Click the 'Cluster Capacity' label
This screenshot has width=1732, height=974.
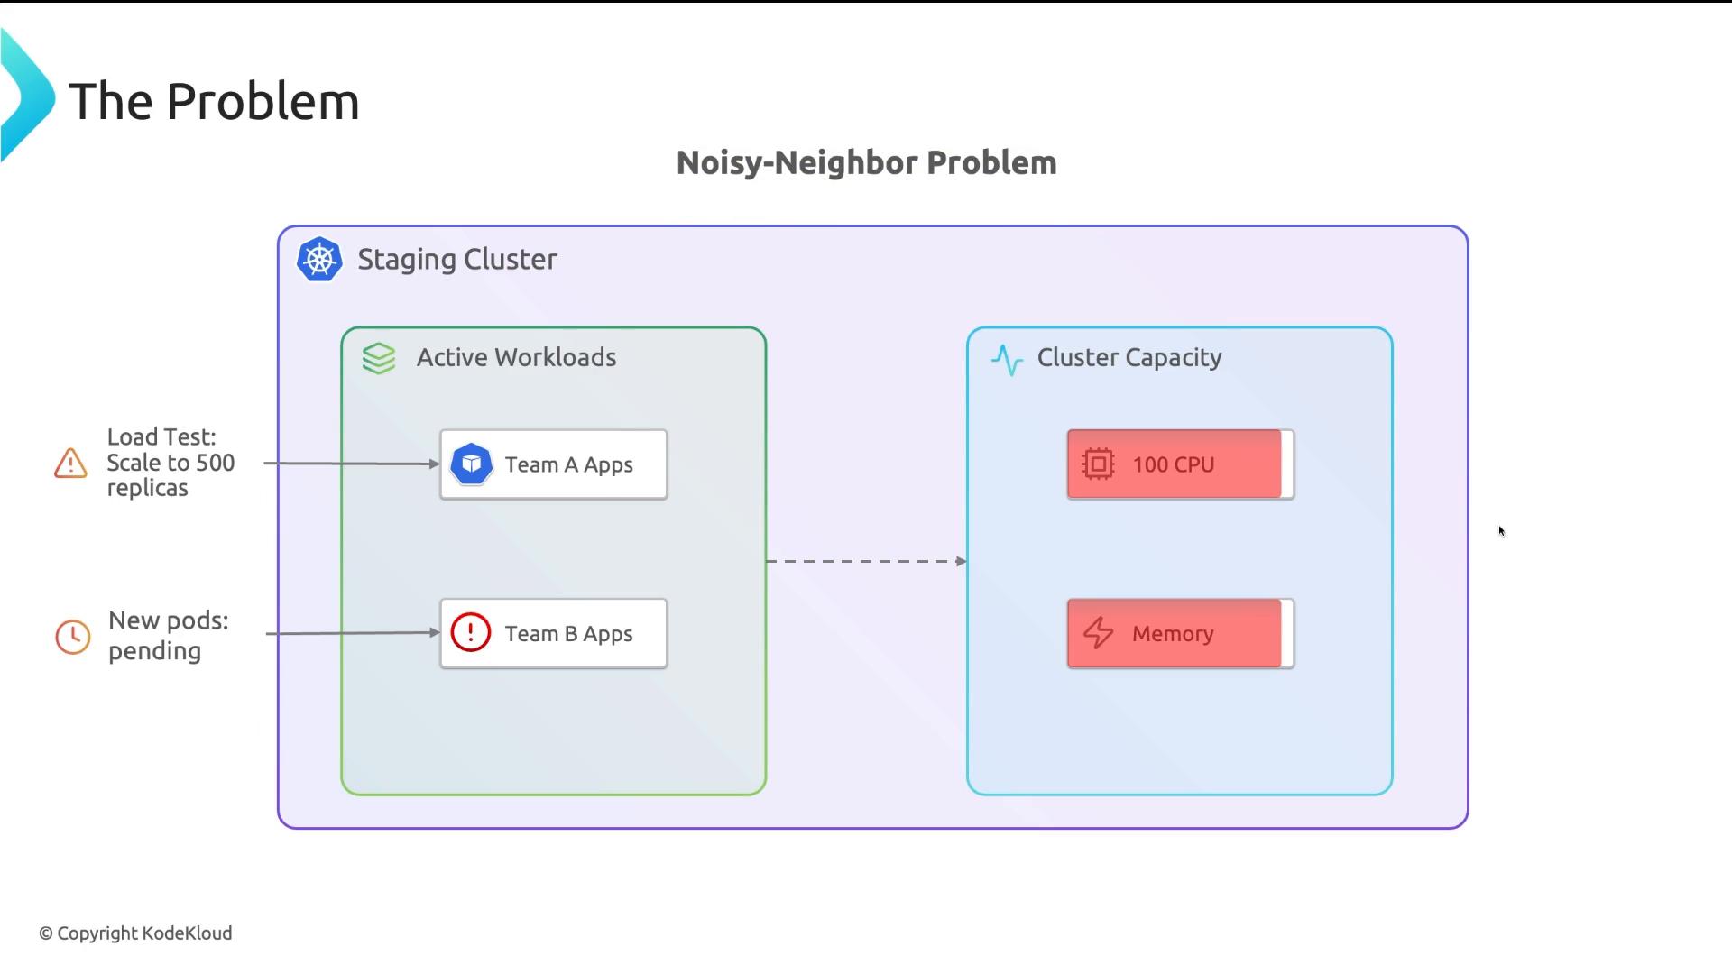point(1129,358)
